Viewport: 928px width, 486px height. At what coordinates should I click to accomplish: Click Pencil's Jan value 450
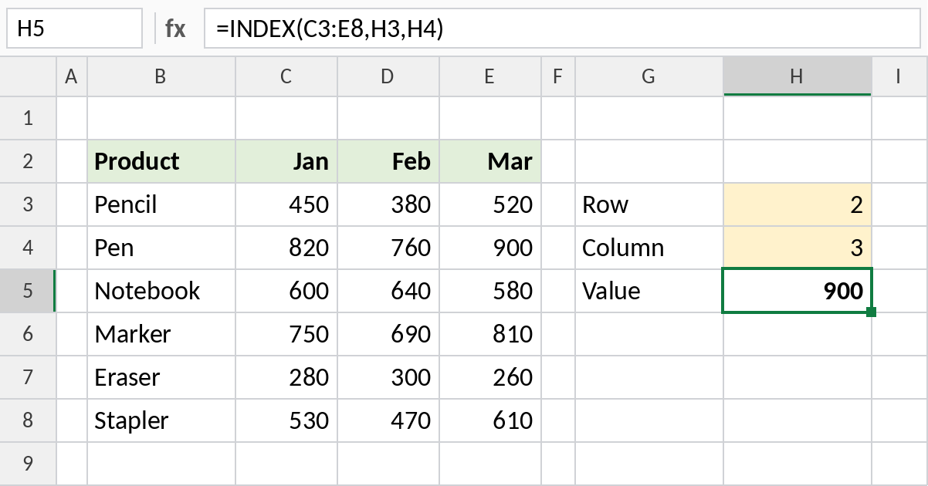point(286,204)
